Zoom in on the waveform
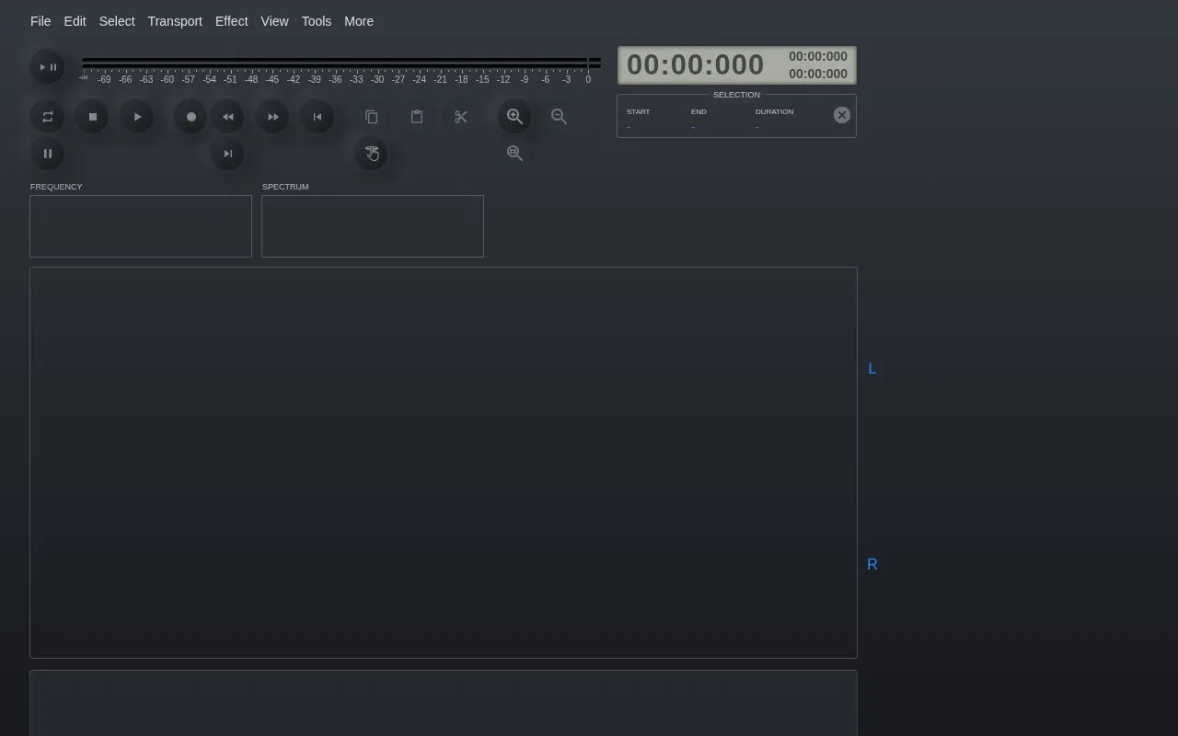Viewport: 1178px width, 736px height. coord(515,117)
